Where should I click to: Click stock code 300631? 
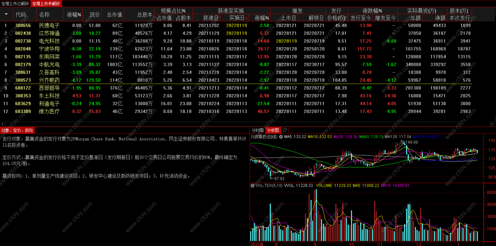pyautogui.click(x=23, y=72)
